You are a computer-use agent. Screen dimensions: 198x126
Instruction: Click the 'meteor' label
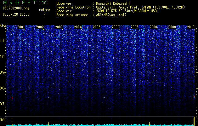(45, 10)
